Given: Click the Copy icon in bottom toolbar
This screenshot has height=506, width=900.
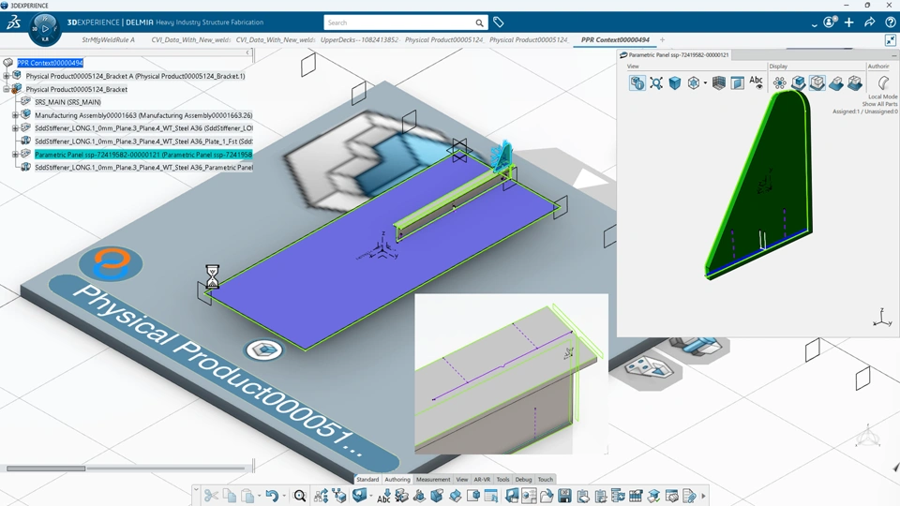Looking at the screenshot, I should [x=229, y=496].
